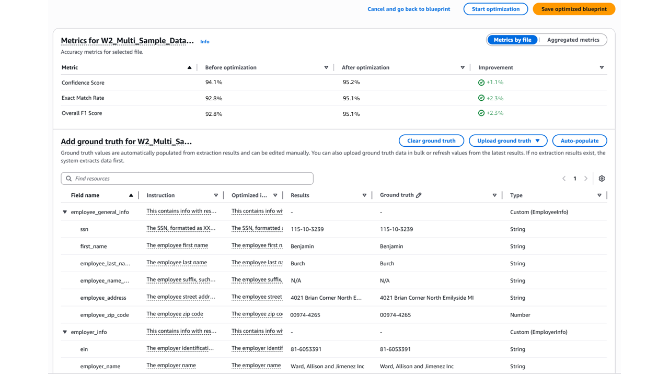Image resolution: width=669 pixels, height=376 pixels.
Task: Click Confidence Score improvement check icon
Action: (481, 83)
